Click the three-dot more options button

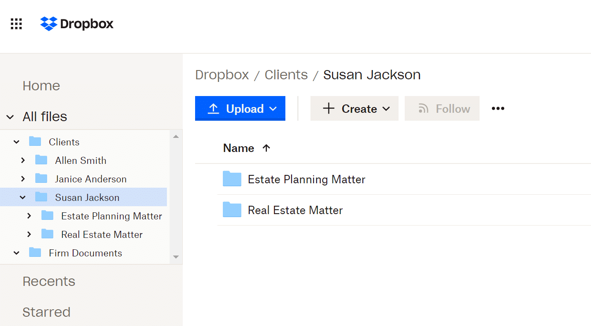click(x=498, y=108)
